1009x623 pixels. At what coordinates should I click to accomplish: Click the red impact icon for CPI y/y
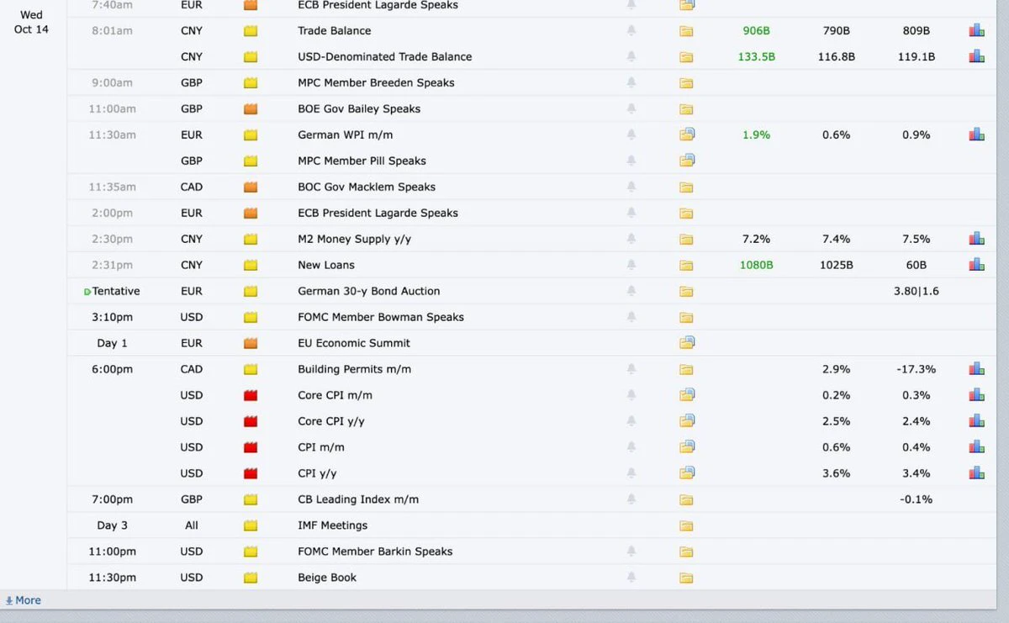[250, 473]
